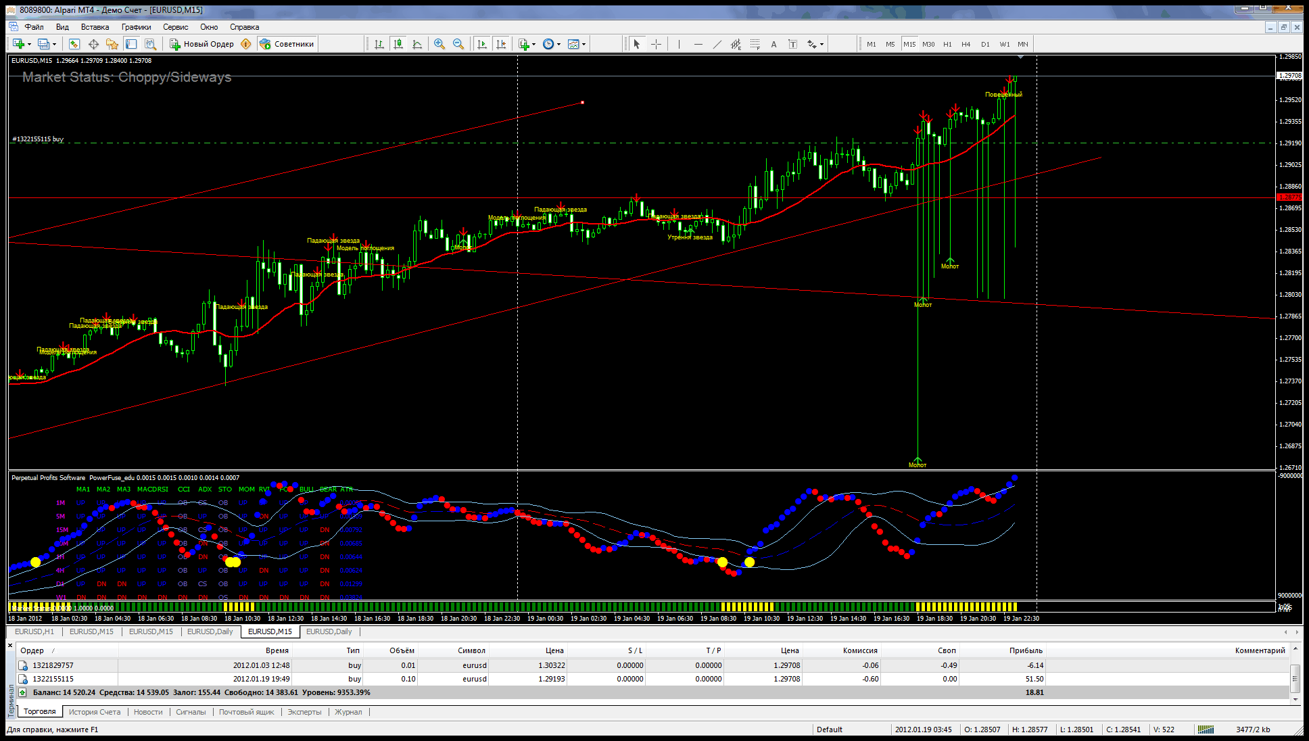Open the Файл menu

click(34, 27)
